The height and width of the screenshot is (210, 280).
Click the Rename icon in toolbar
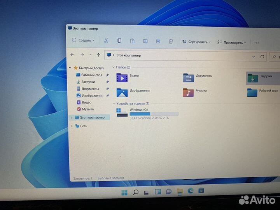(145, 41)
